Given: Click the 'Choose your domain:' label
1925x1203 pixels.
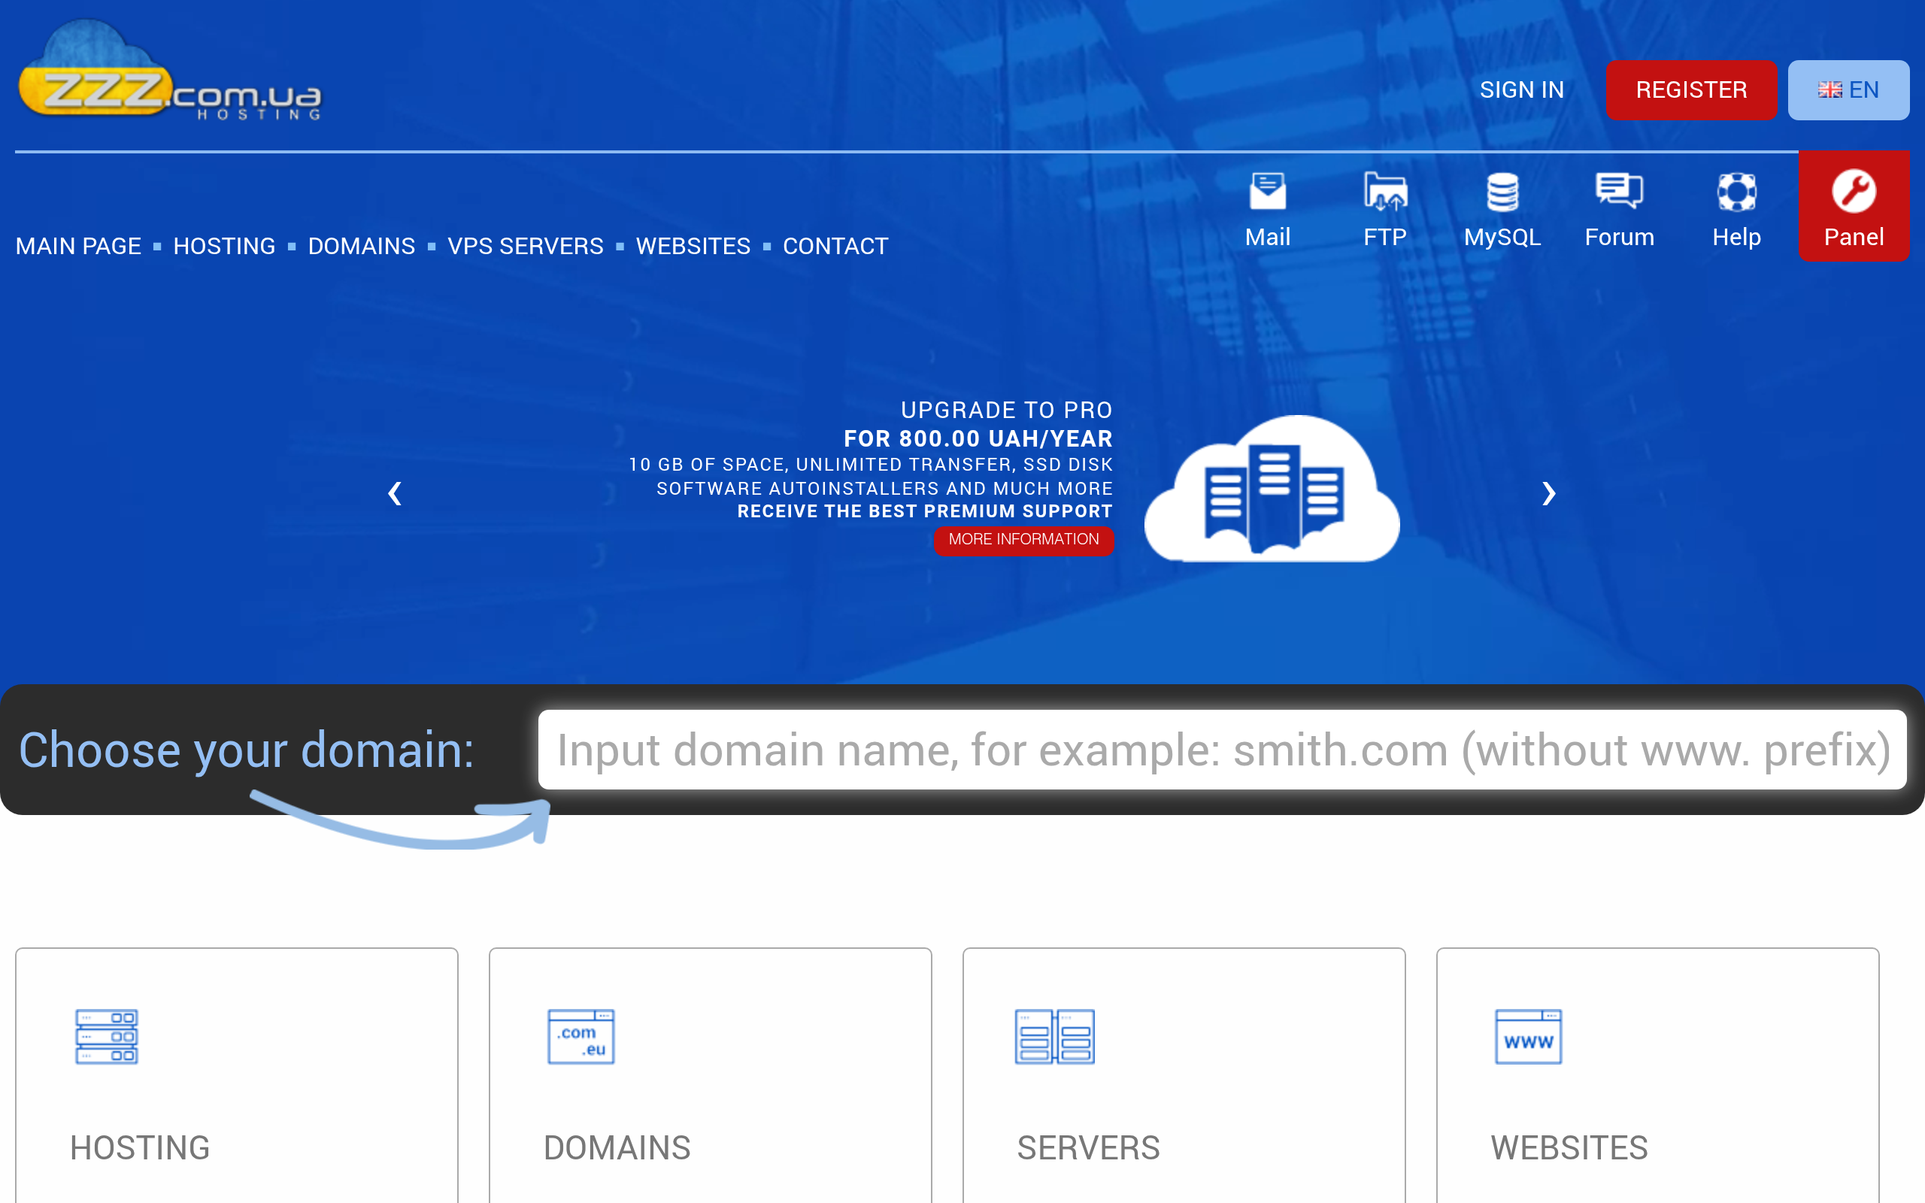Looking at the screenshot, I should pos(247,750).
